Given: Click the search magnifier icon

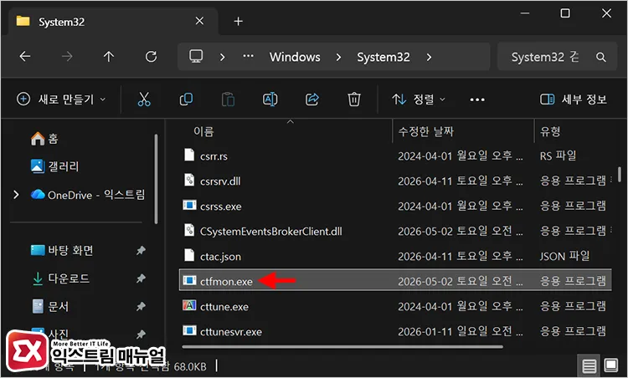Looking at the screenshot, I should (x=600, y=57).
